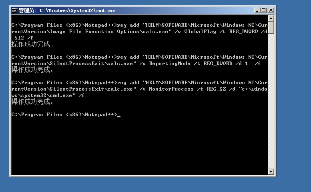This screenshot has height=192, width=311.
Task: Click the title bar text C:\Windows\System32\cmd.exe
Action: coord(77,10)
